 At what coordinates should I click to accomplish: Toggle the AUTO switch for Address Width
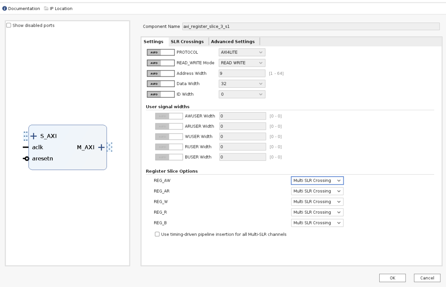[161, 73]
